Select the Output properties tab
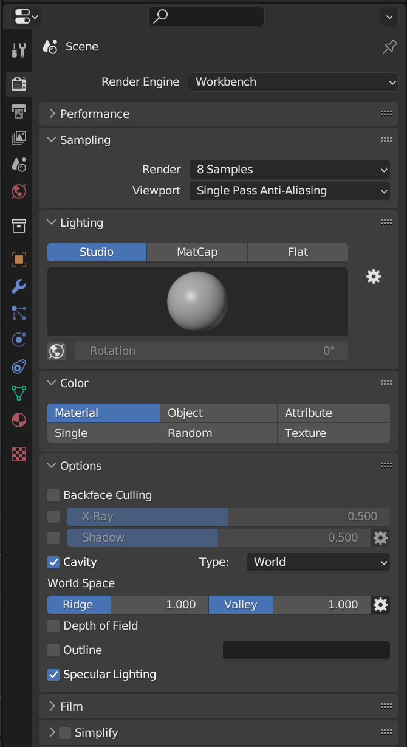 [18, 111]
